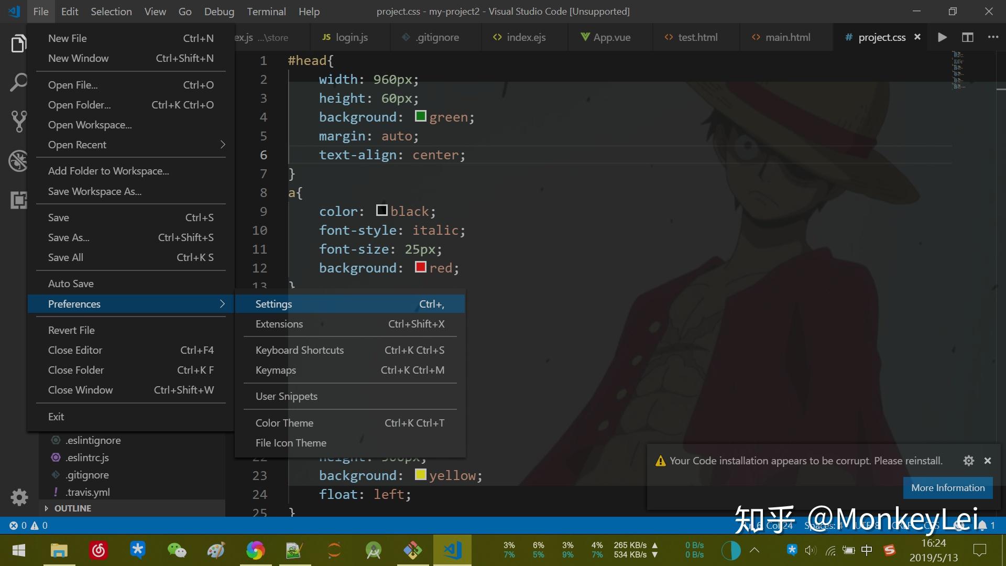Open Keyboard Shortcuts from the Preferences submenu

299,350
